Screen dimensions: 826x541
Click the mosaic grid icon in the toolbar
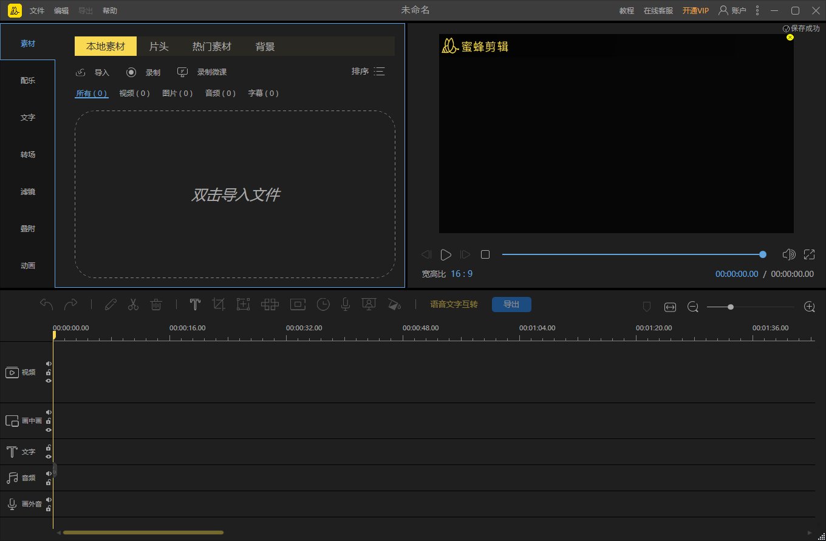270,304
